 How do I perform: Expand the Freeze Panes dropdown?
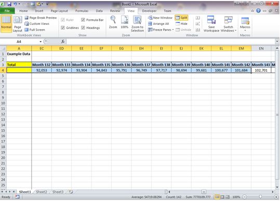point(173,30)
